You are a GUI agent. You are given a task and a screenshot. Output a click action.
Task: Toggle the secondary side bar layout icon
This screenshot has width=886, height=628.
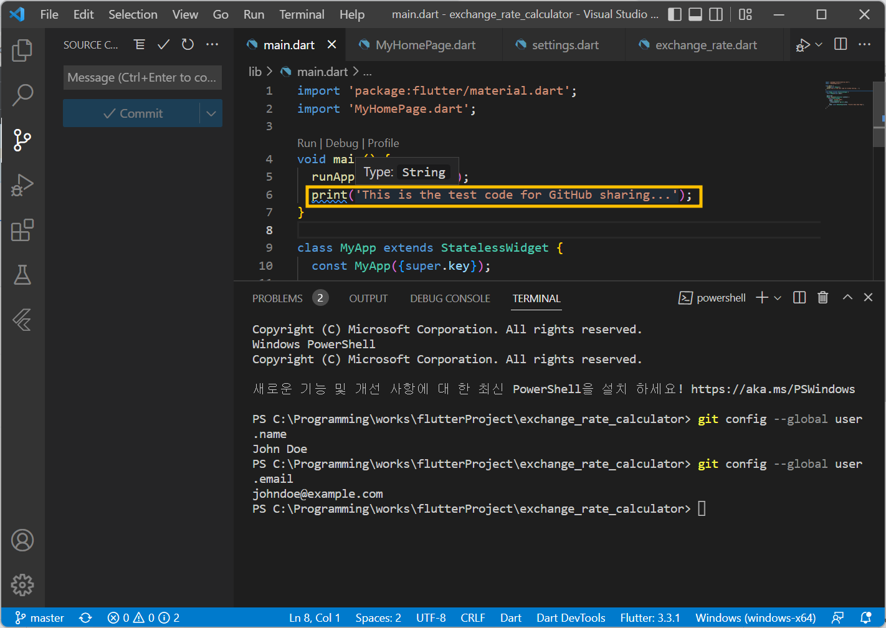717,14
